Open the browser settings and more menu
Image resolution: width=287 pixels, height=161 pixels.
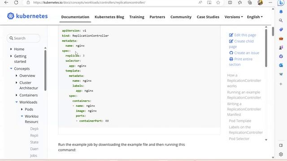(x=270, y=3)
